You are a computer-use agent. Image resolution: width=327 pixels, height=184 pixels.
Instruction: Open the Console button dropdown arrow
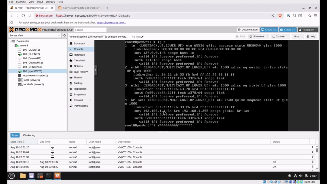(x=288, y=37)
